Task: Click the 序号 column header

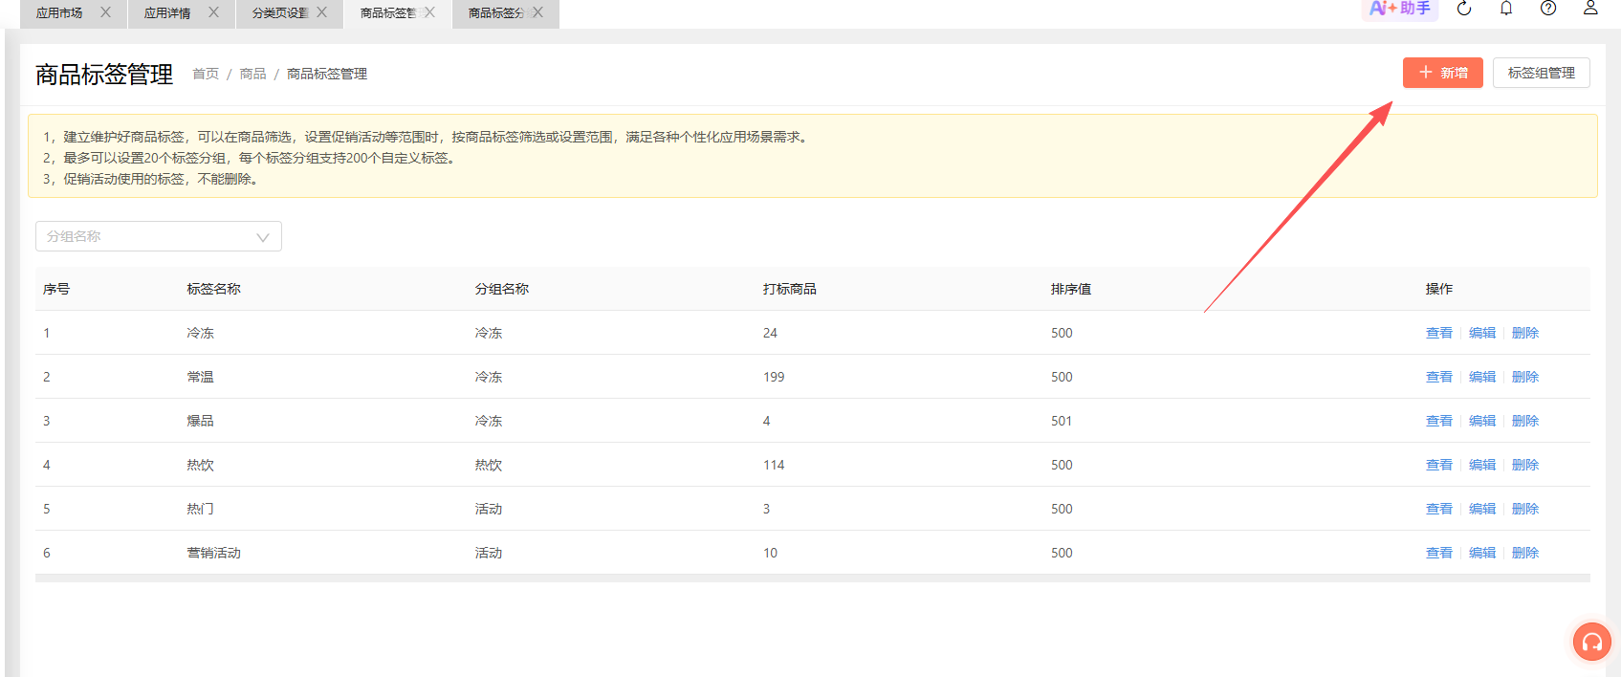Action: [x=56, y=289]
